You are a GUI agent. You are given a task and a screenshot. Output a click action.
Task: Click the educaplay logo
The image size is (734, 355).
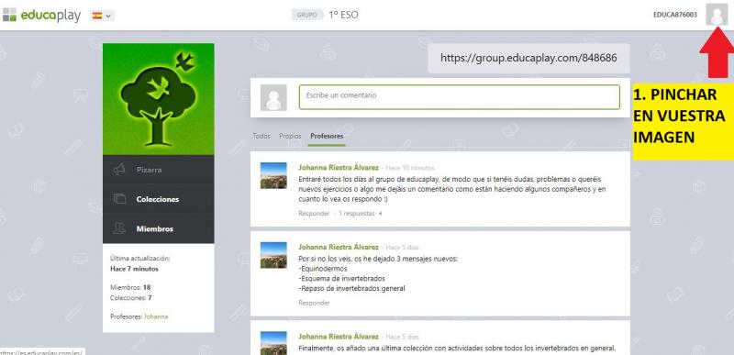point(41,15)
